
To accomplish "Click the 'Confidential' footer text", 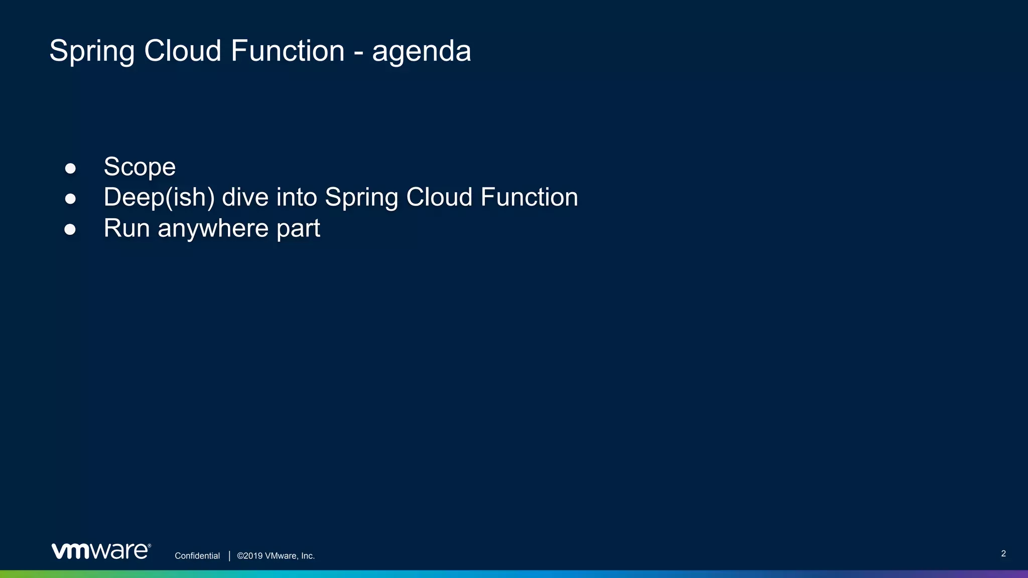I will [x=197, y=556].
